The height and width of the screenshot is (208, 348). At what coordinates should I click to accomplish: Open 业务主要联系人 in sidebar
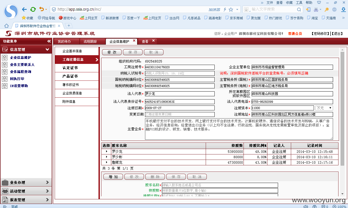[22, 65]
